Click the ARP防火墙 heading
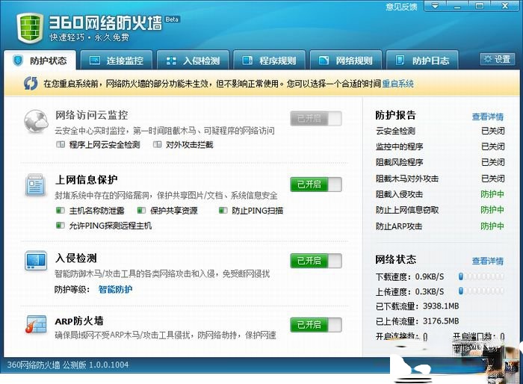 [79, 321]
